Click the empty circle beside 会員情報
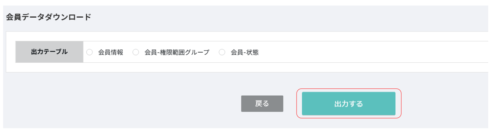The height and width of the screenshot is (132, 491). [x=89, y=52]
